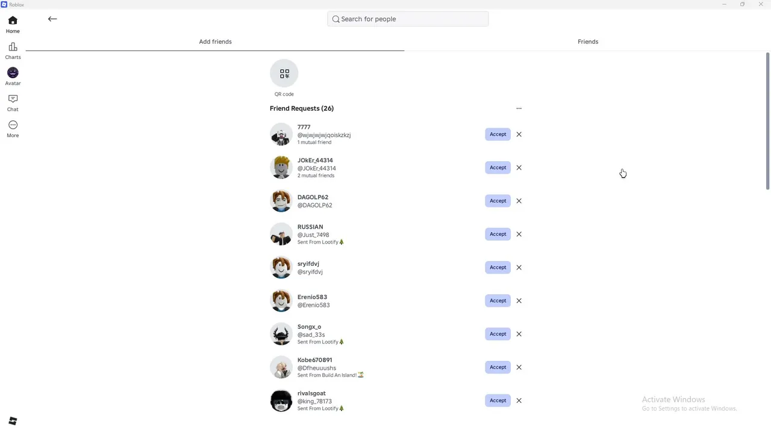Accept JOkEr_44314's friend request
This screenshot has height=433, width=771.
[x=498, y=167]
